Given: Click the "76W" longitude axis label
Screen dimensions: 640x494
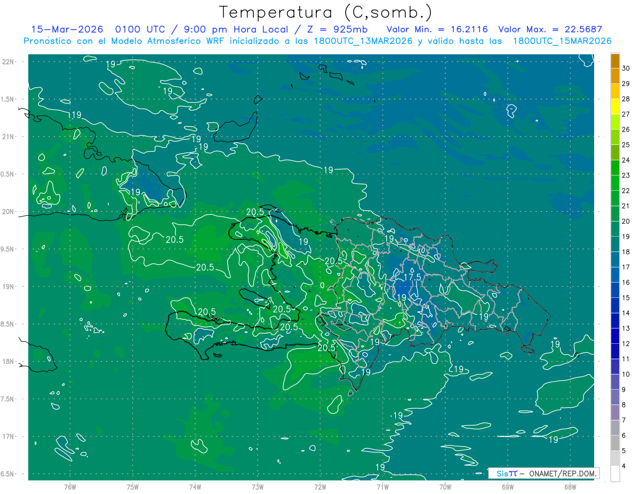Looking at the screenshot, I should (x=70, y=487).
